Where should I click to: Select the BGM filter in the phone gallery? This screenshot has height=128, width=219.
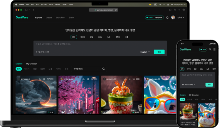(203, 99)
